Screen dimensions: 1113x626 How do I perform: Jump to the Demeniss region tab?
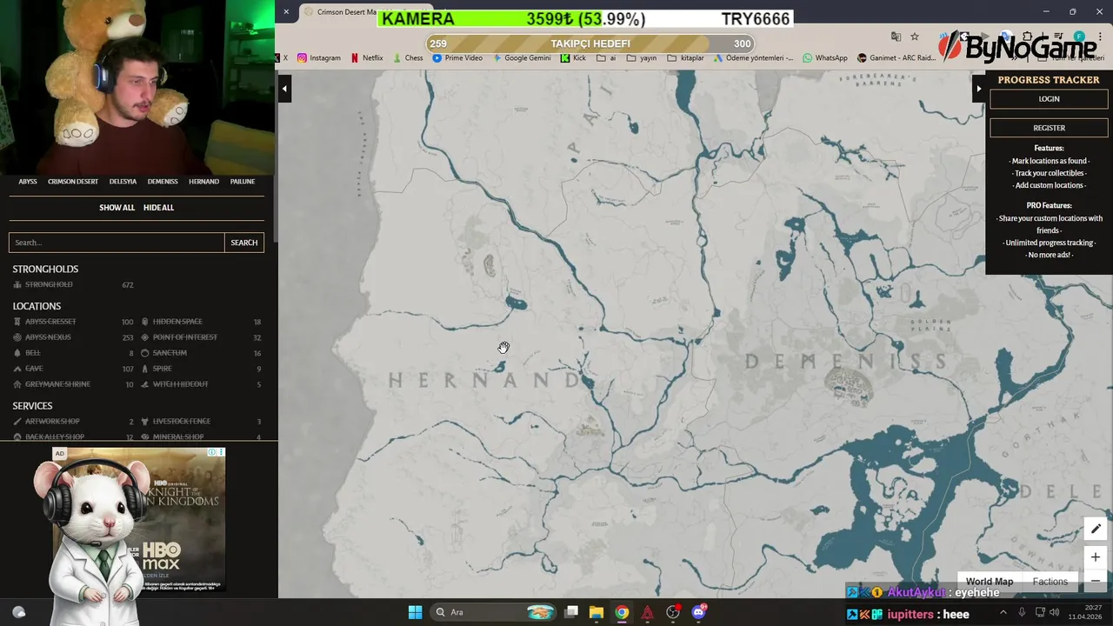(163, 182)
